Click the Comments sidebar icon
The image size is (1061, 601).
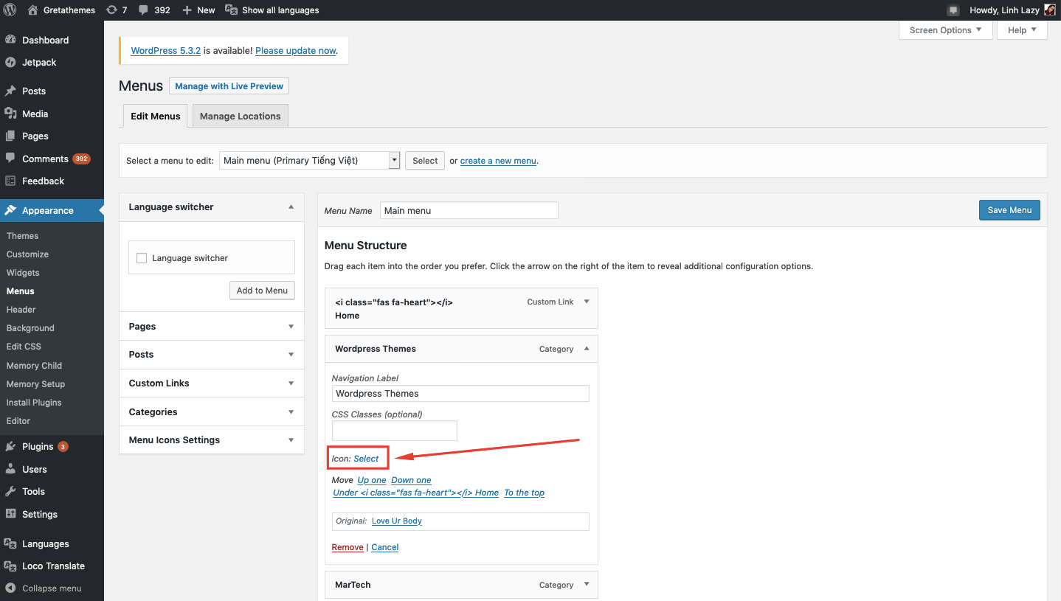[10, 159]
